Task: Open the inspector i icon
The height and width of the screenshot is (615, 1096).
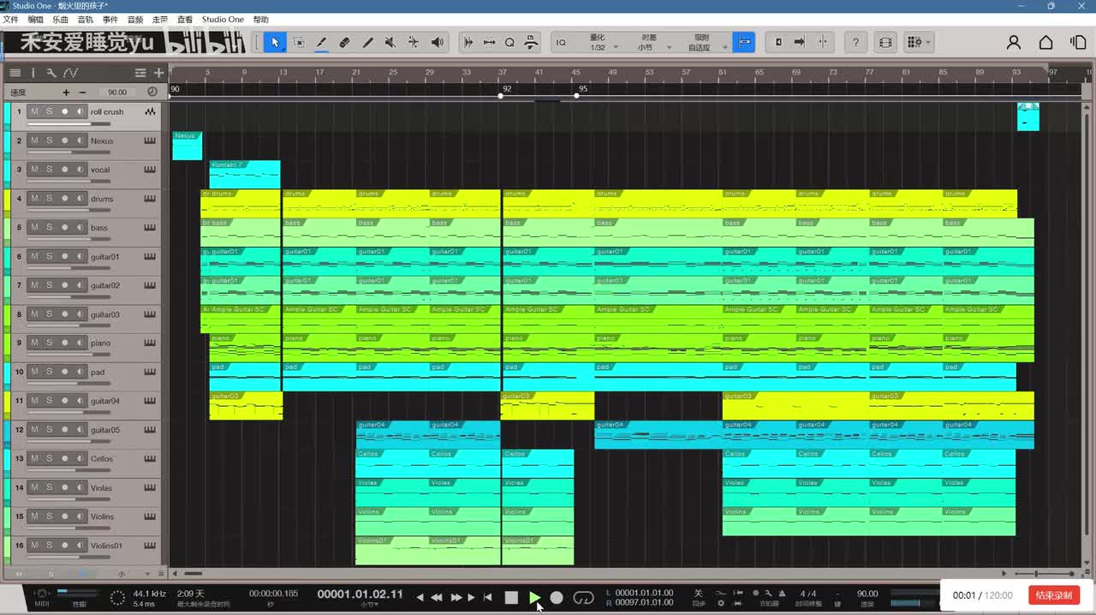Action: coord(33,73)
